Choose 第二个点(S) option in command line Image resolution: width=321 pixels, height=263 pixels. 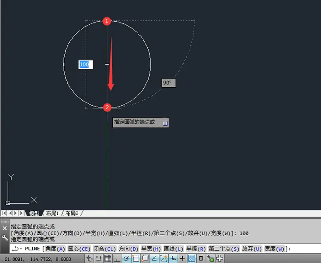[x=224, y=249]
